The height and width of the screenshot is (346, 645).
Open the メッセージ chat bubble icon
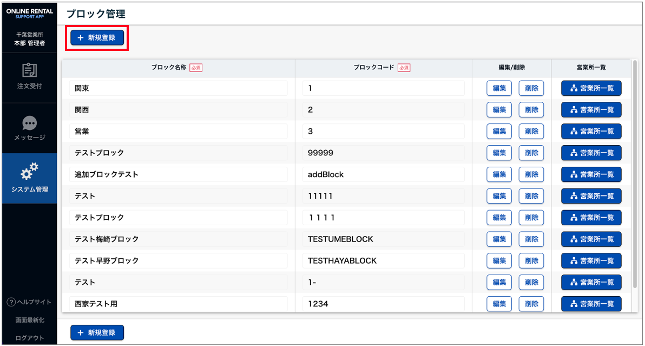pos(29,123)
